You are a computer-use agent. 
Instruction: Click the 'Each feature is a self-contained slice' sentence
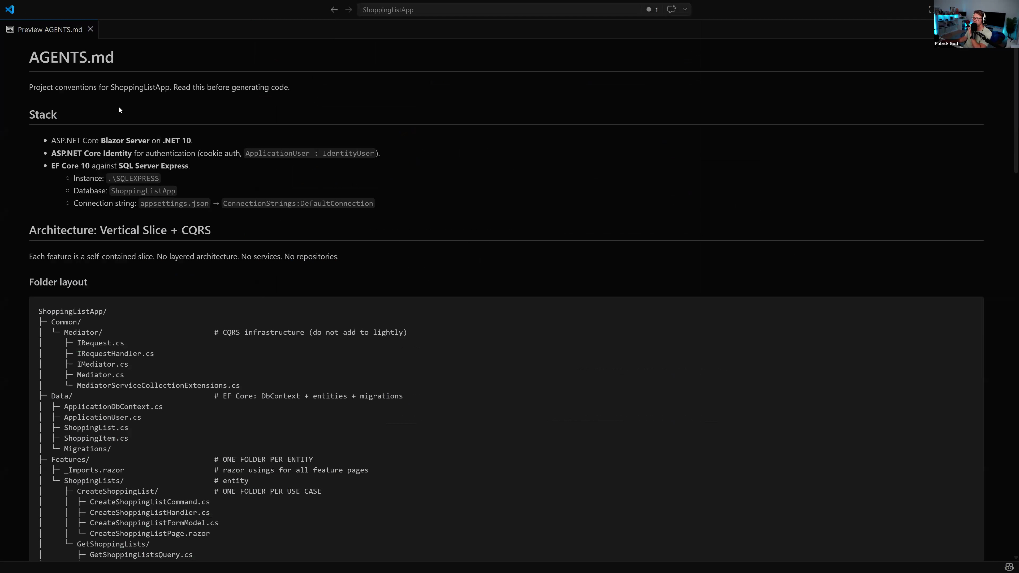point(184,256)
